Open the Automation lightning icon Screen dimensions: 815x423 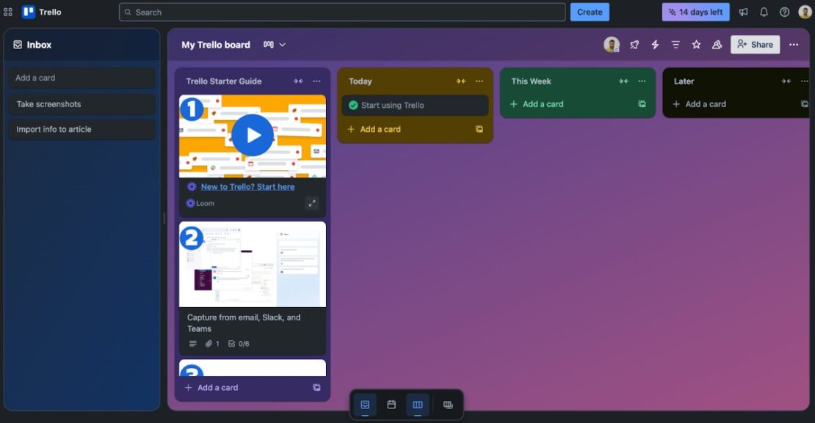655,45
